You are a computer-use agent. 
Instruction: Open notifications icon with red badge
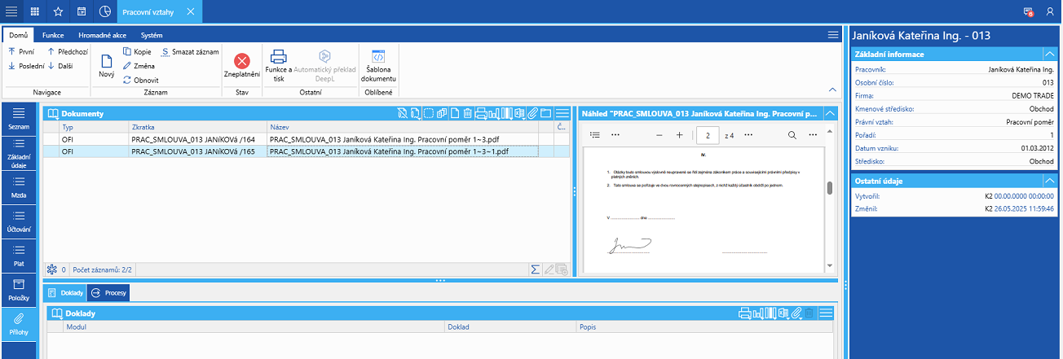click(x=1029, y=11)
